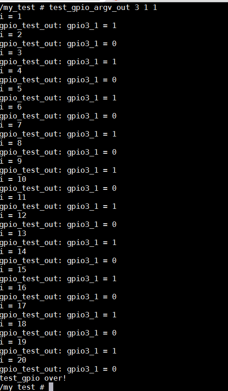This screenshot has height=391, width=228.
Task: Click the 'i = 19' output line
Action: pos(13,342)
